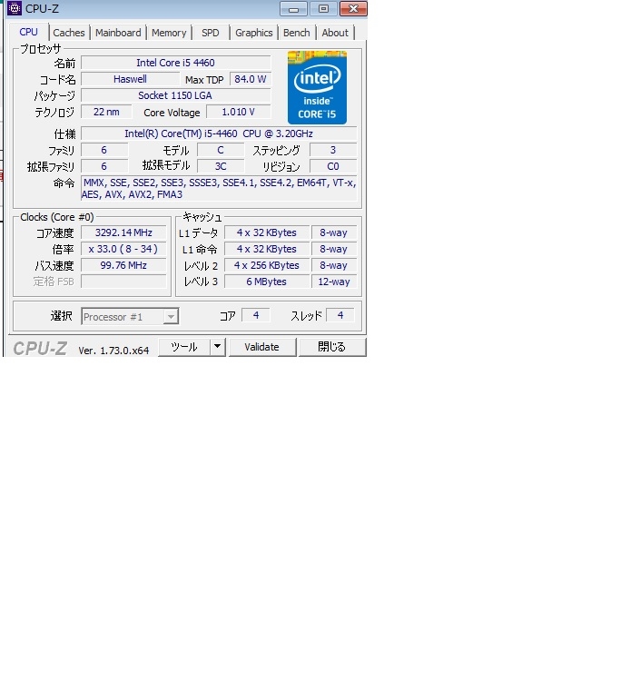Click the model value C
Screen dimensions: 640x692
pos(221,150)
